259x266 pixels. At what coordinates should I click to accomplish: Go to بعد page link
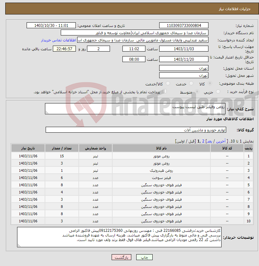(209, 141)
